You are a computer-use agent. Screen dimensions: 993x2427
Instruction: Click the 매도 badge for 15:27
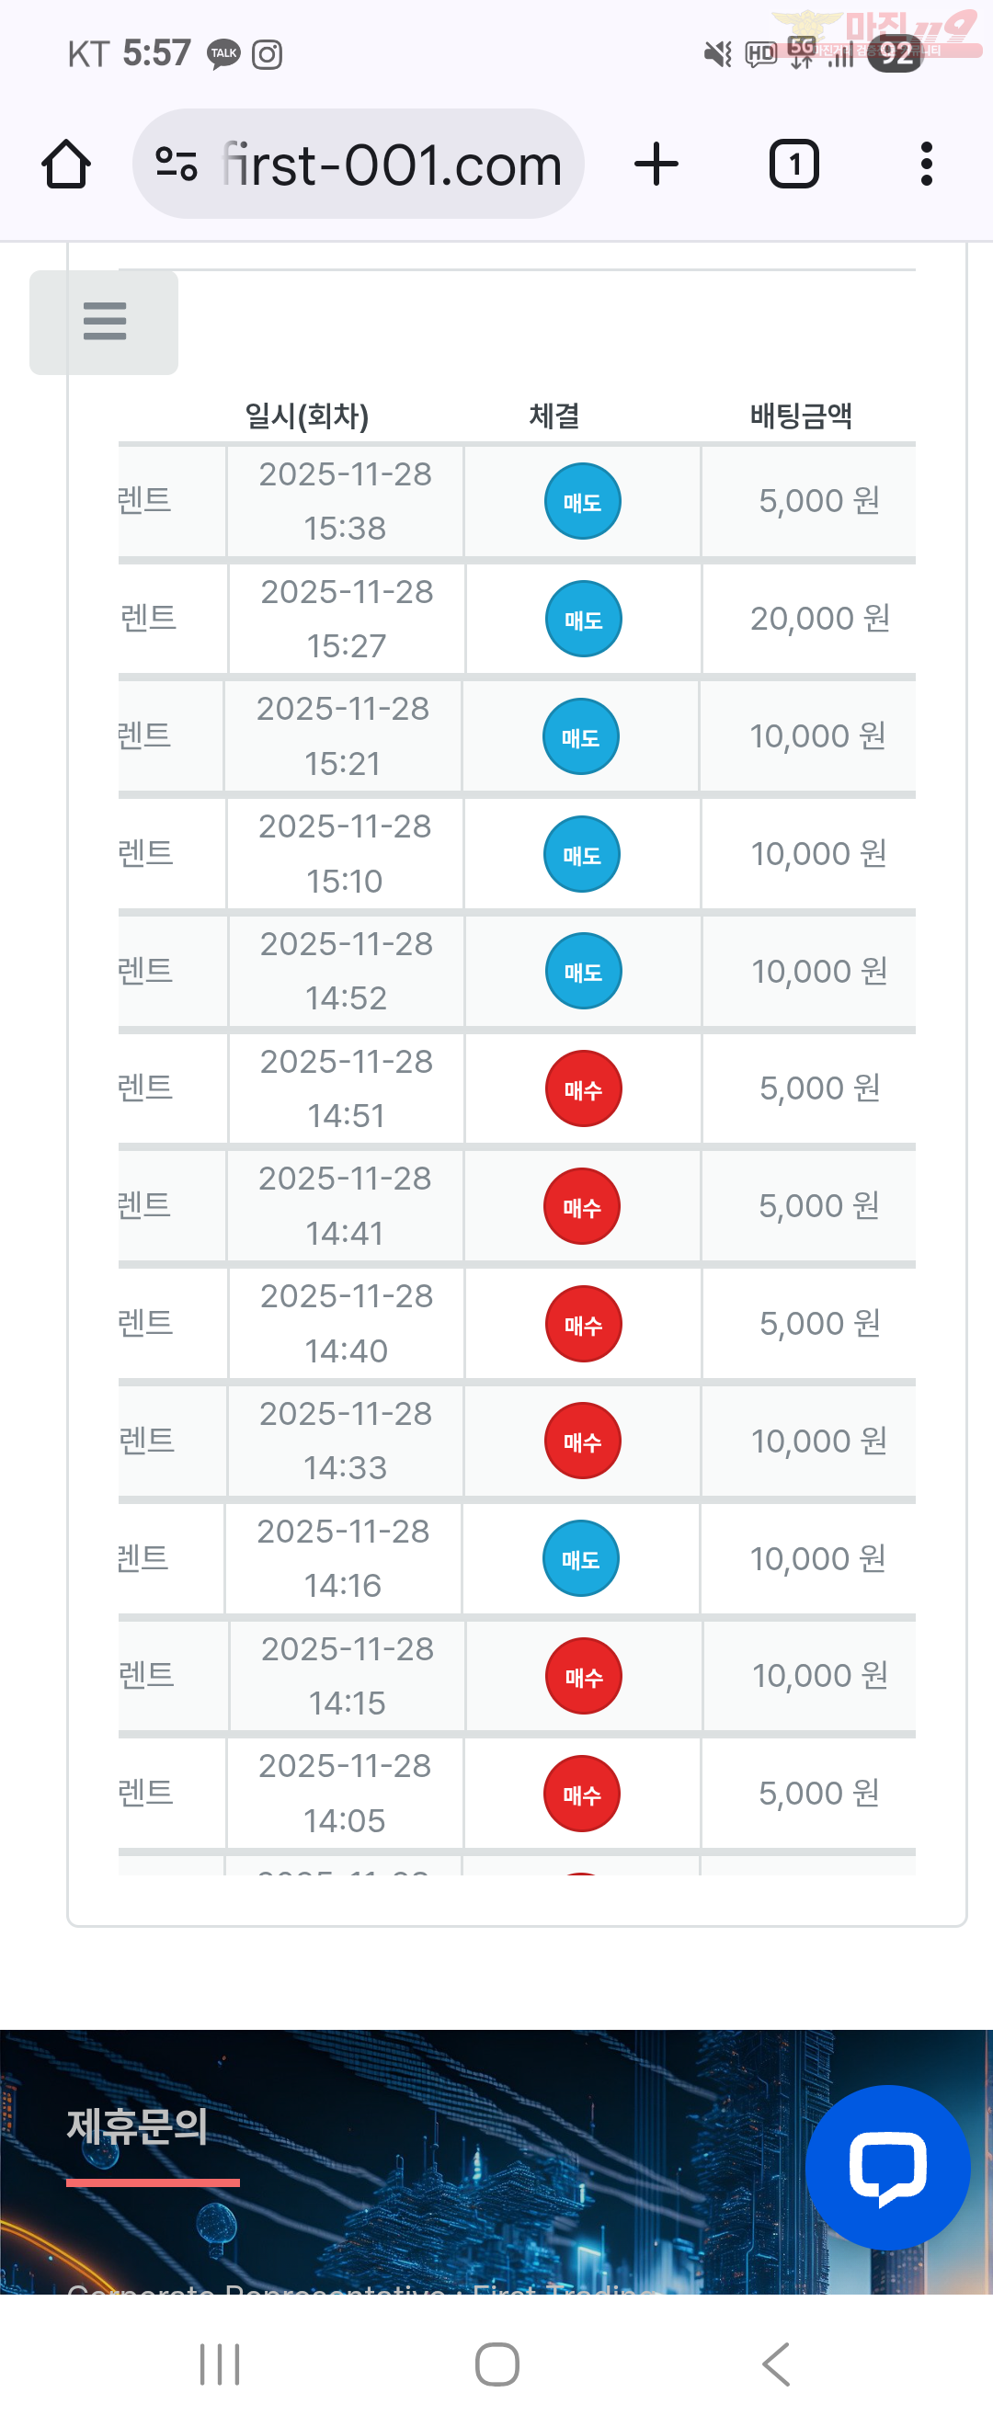tap(583, 619)
